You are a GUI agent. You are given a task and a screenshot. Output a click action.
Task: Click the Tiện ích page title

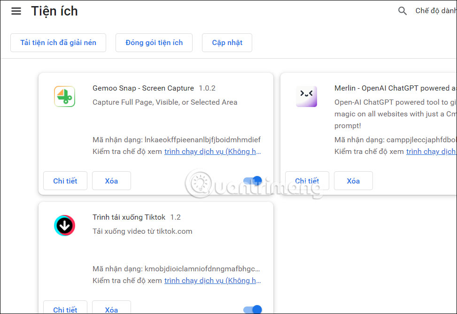(x=54, y=11)
